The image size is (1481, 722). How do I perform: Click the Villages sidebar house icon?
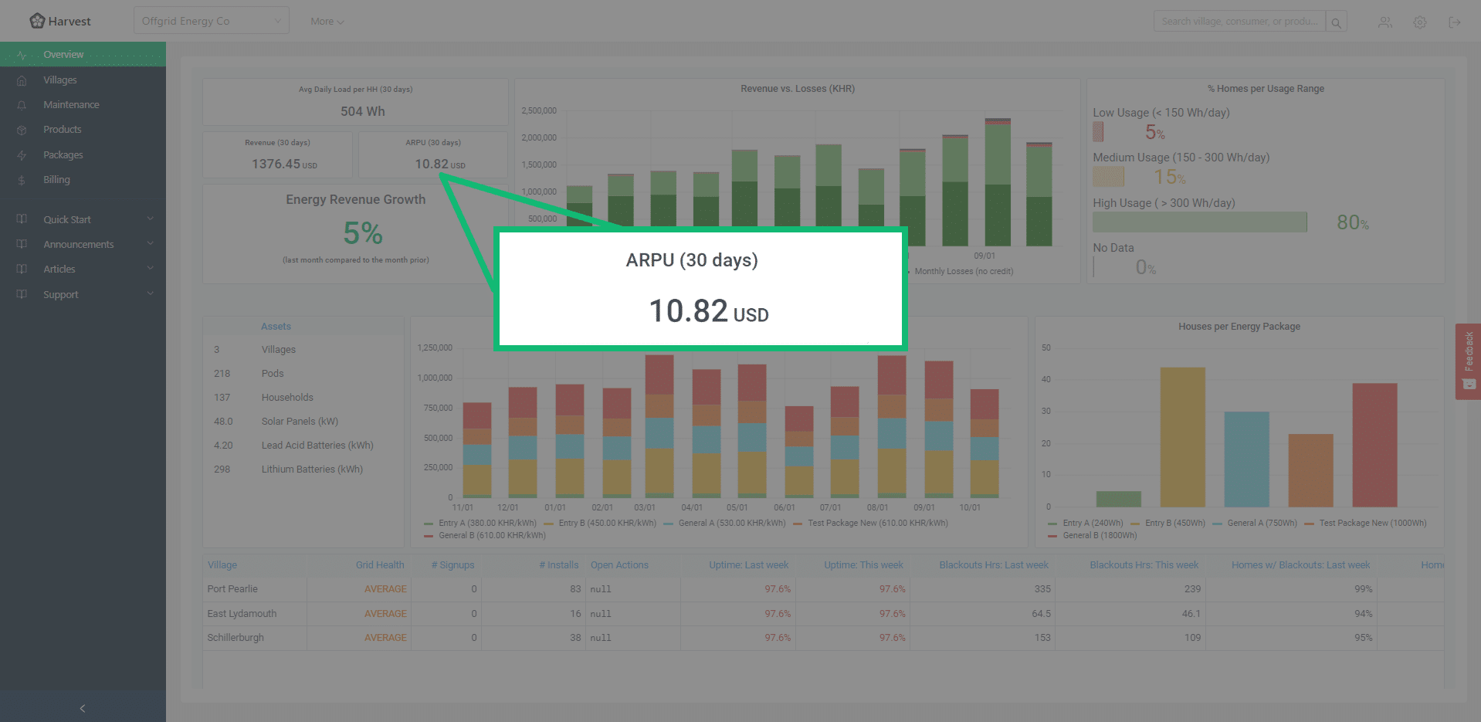pyautogui.click(x=22, y=80)
